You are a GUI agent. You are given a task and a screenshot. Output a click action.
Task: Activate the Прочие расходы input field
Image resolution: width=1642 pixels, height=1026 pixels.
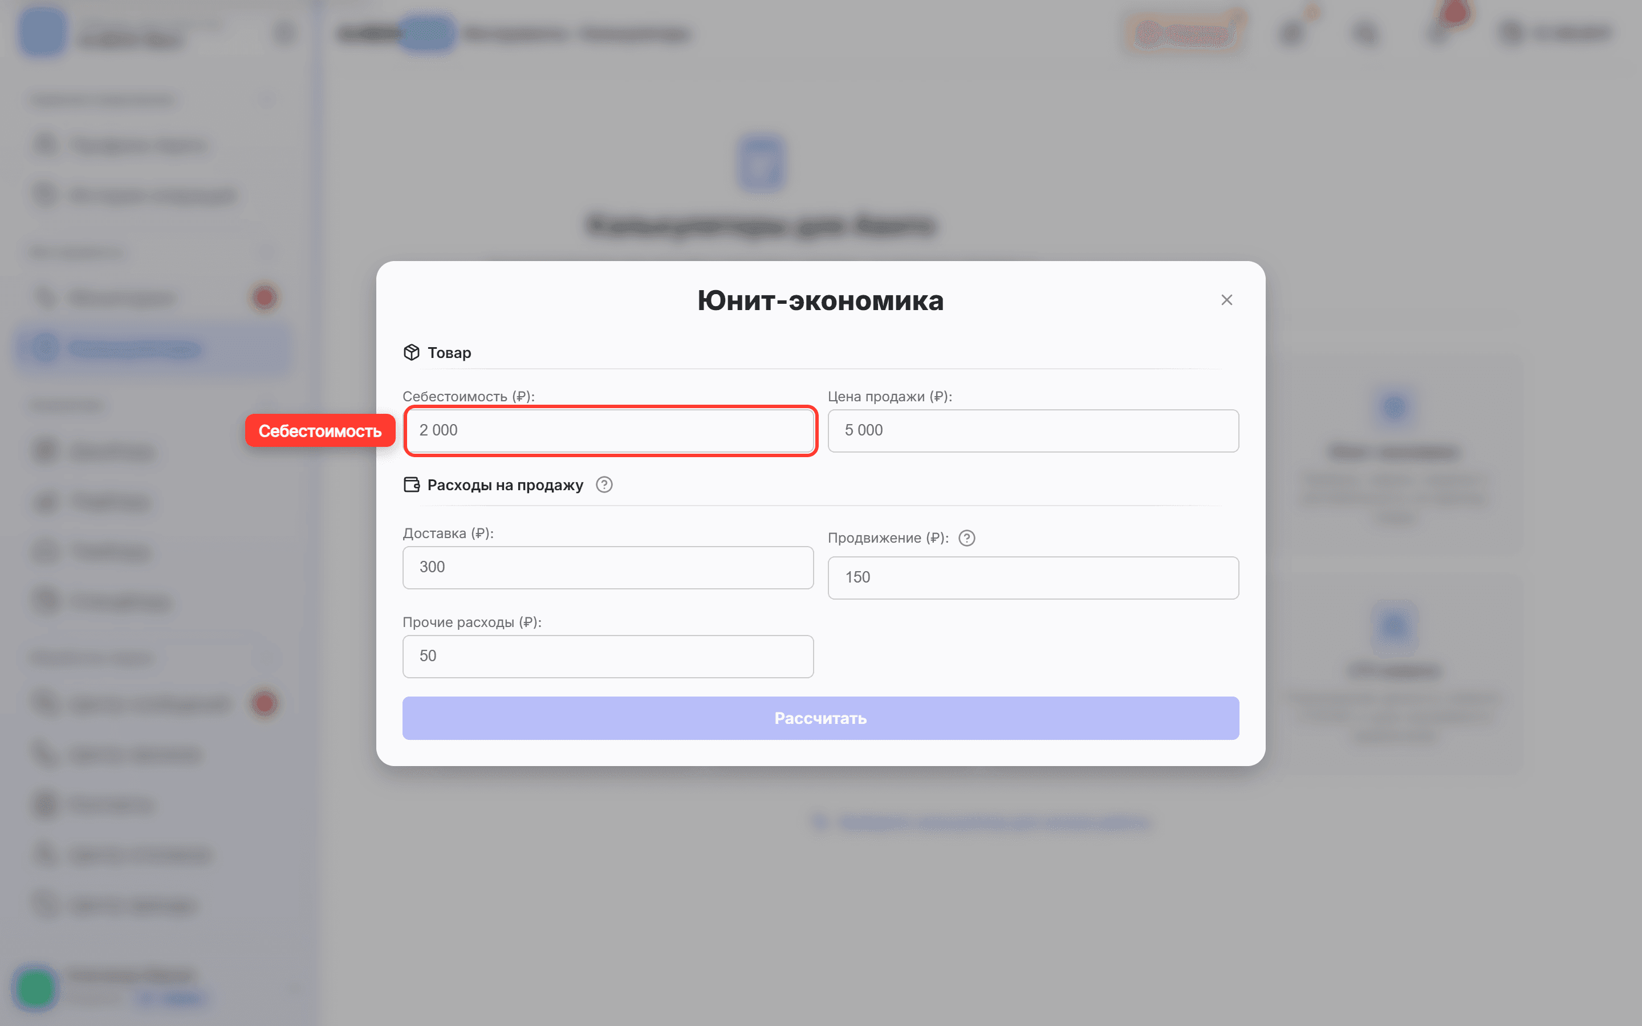608,656
